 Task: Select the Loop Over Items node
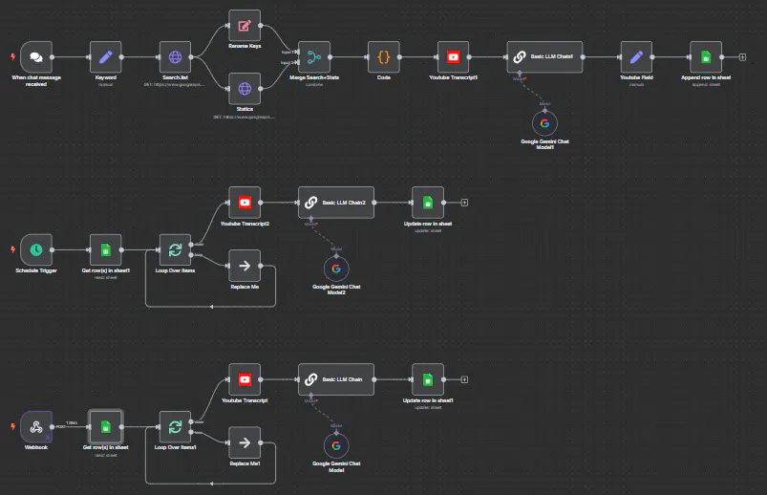click(x=175, y=249)
